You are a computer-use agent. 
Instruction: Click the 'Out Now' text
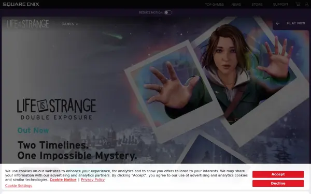tap(33, 130)
